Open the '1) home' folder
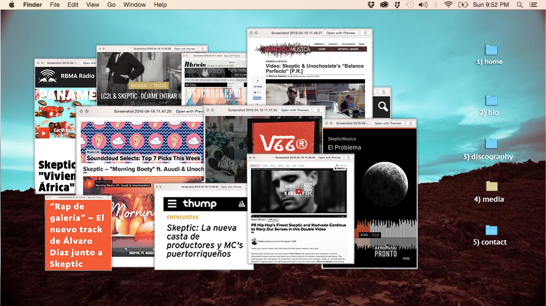Image resolution: width=546 pixels, height=306 pixels. click(x=491, y=50)
